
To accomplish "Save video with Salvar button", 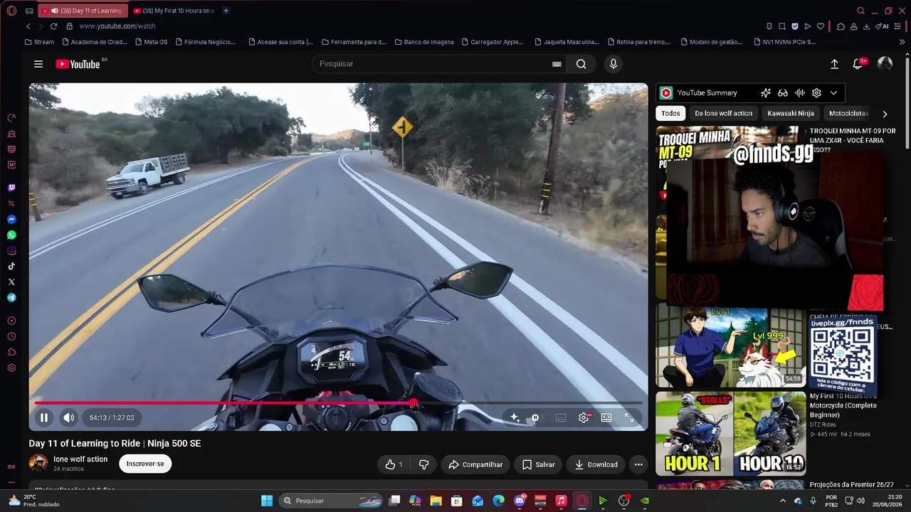I will (538, 464).
